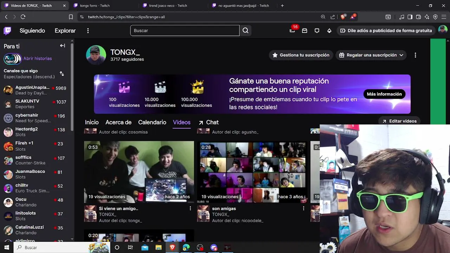
Task: Go back to the previous page
Action: coord(6,17)
